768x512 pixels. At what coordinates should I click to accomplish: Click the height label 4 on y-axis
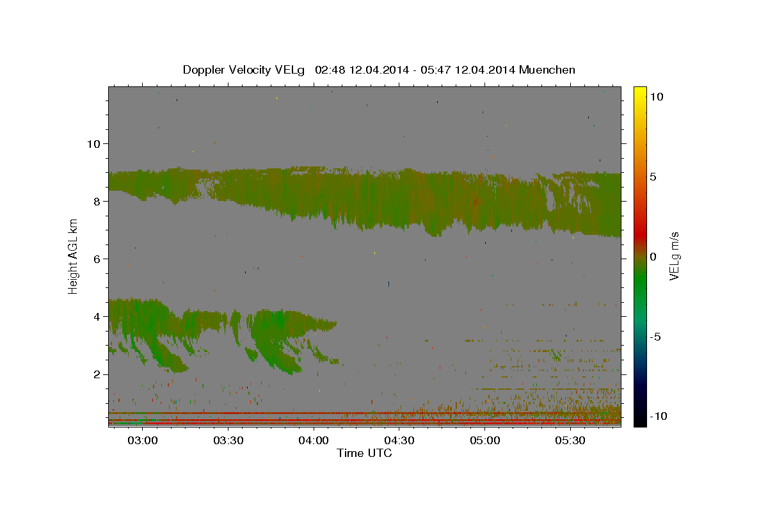pyautogui.click(x=97, y=317)
